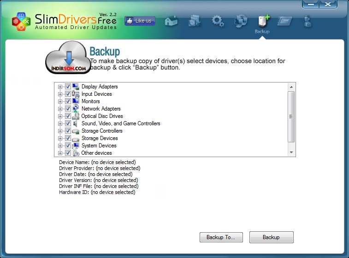Click the Sound speaker category icon
Image resolution: width=349 pixels, height=258 pixels.
(x=76, y=123)
